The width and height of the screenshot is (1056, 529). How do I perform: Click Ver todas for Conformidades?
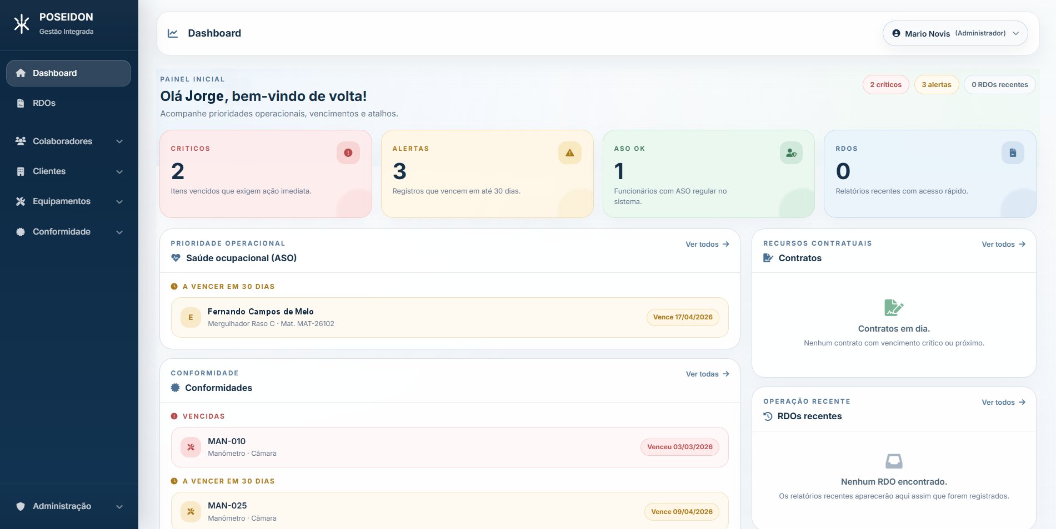(x=707, y=374)
